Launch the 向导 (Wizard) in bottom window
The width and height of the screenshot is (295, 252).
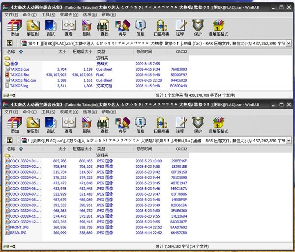click(x=122, y=125)
